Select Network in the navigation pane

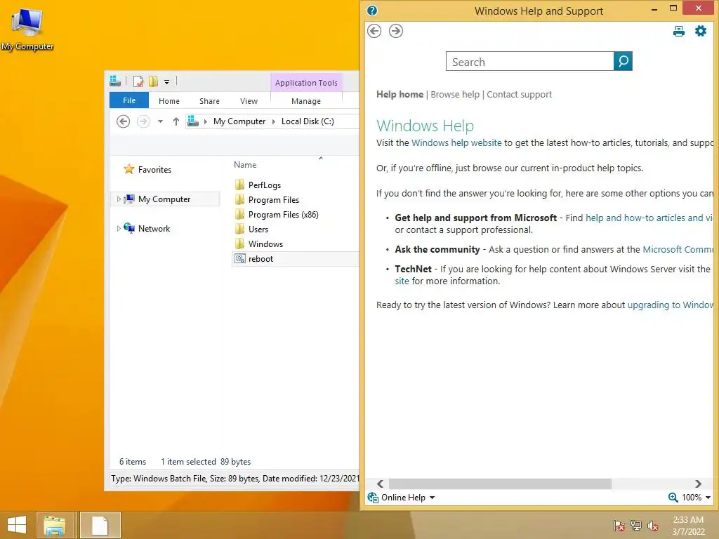[x=154, y=228]
